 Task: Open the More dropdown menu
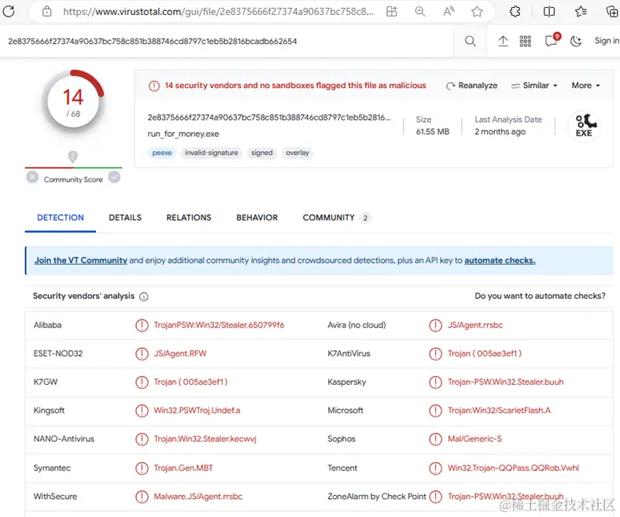click(x=585, y=86)
